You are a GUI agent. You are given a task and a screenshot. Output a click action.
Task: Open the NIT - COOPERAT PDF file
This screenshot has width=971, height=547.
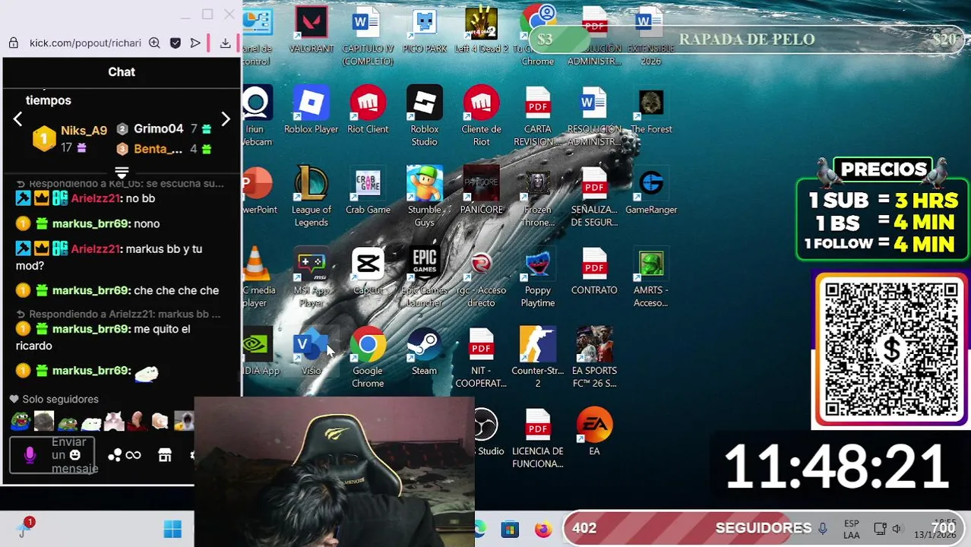(481, 359)
